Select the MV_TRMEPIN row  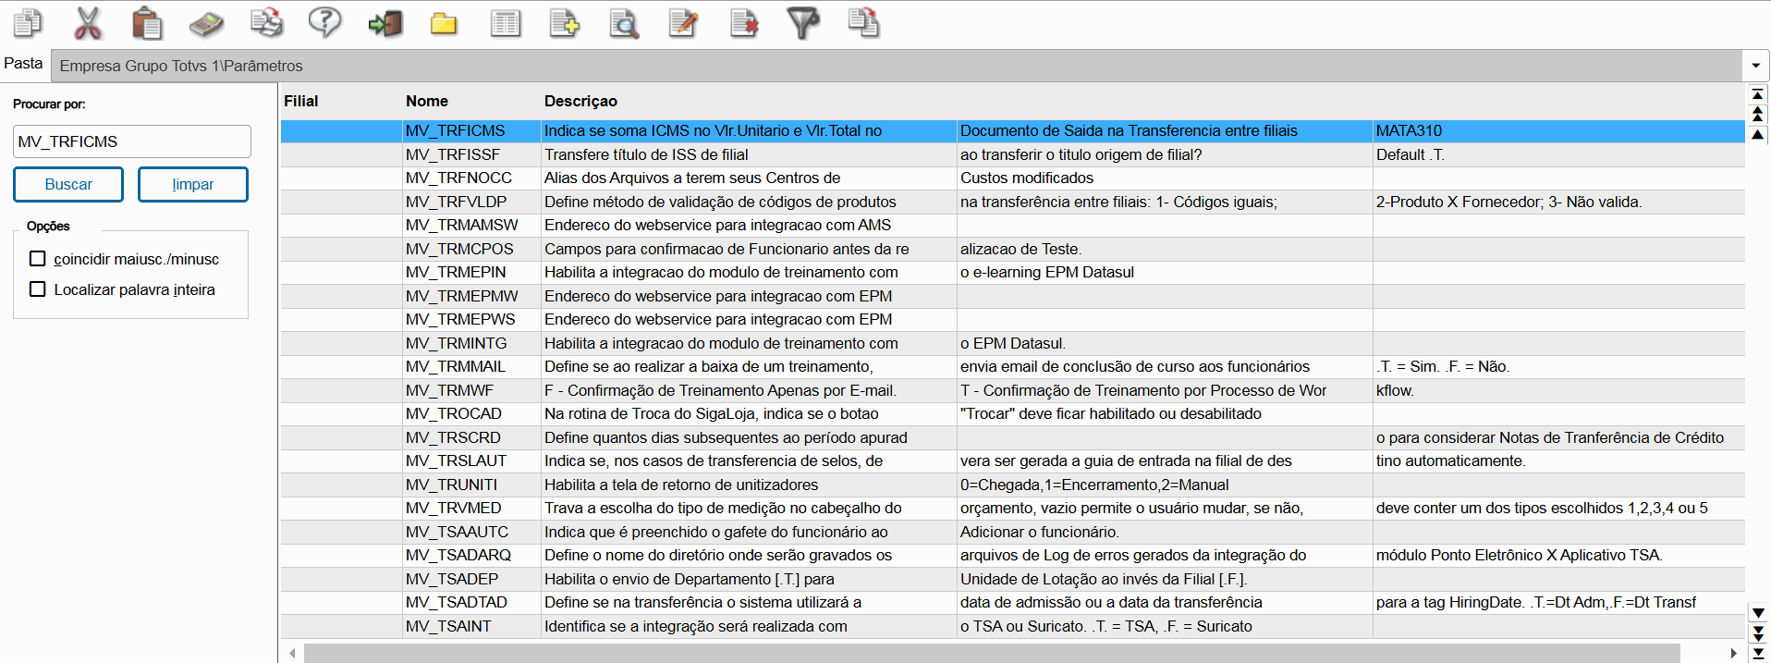pyautogui.click(x=1013, y=272)
